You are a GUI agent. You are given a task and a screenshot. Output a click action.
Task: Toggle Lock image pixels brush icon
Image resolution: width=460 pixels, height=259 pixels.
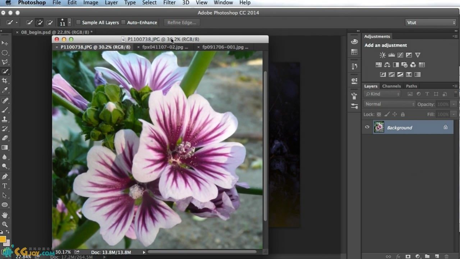387,114
